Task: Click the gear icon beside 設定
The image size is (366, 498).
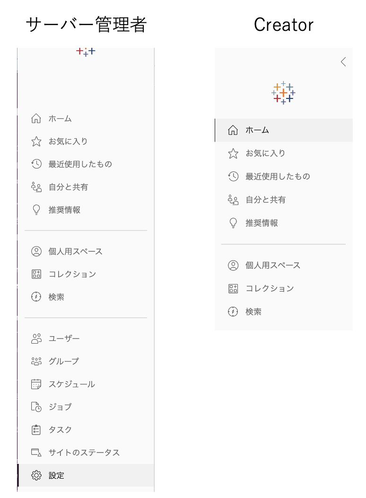Action: tap(36, 476)
